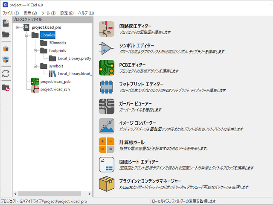Open the ツール (T) menu
273x205 pixels.
coord(48,13)
